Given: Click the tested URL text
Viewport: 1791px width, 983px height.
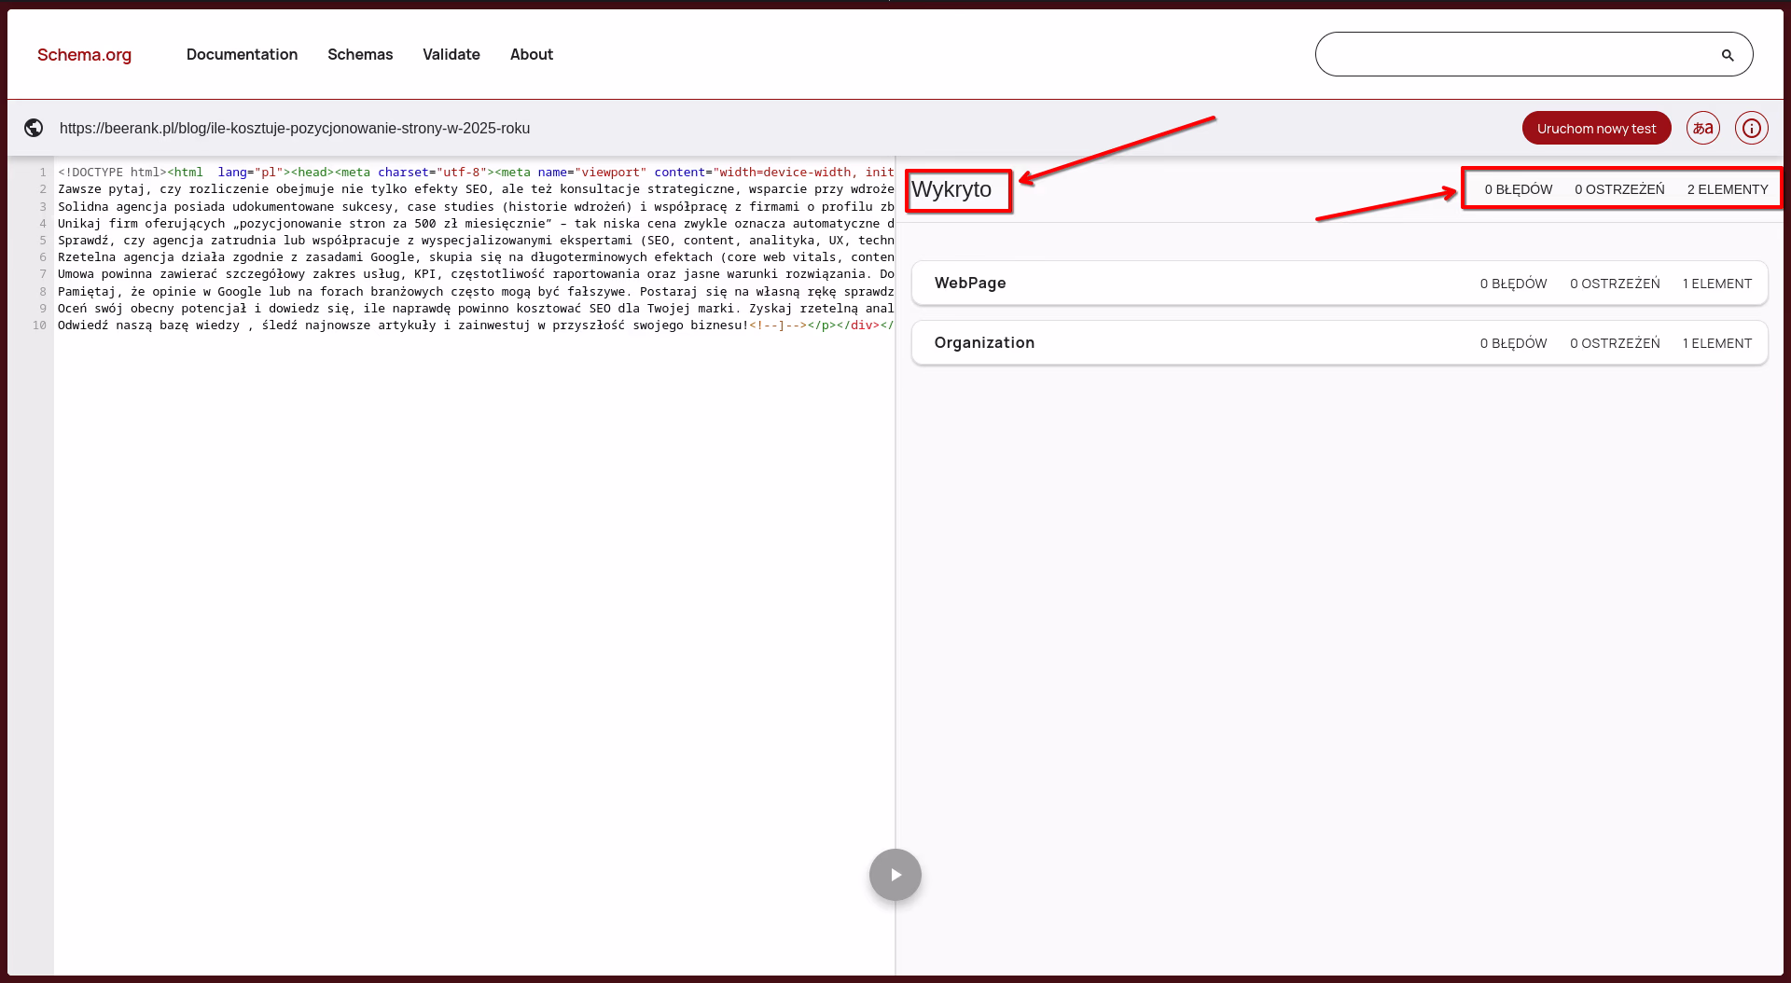Looking at the screenshot, I should (295, 128).
